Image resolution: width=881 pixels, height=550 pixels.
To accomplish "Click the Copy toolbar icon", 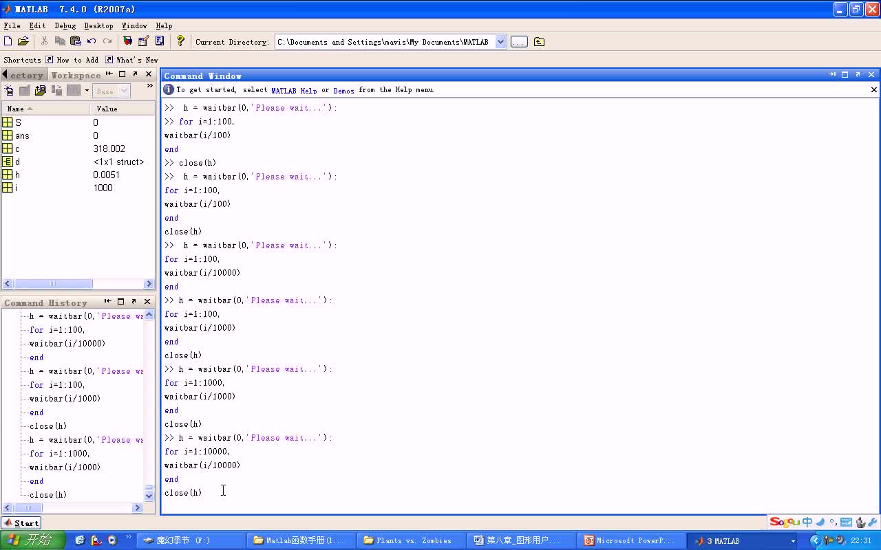I will point(60,41).
